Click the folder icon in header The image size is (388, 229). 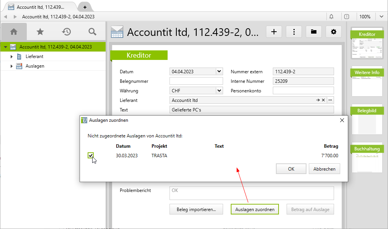coord(314,32)
